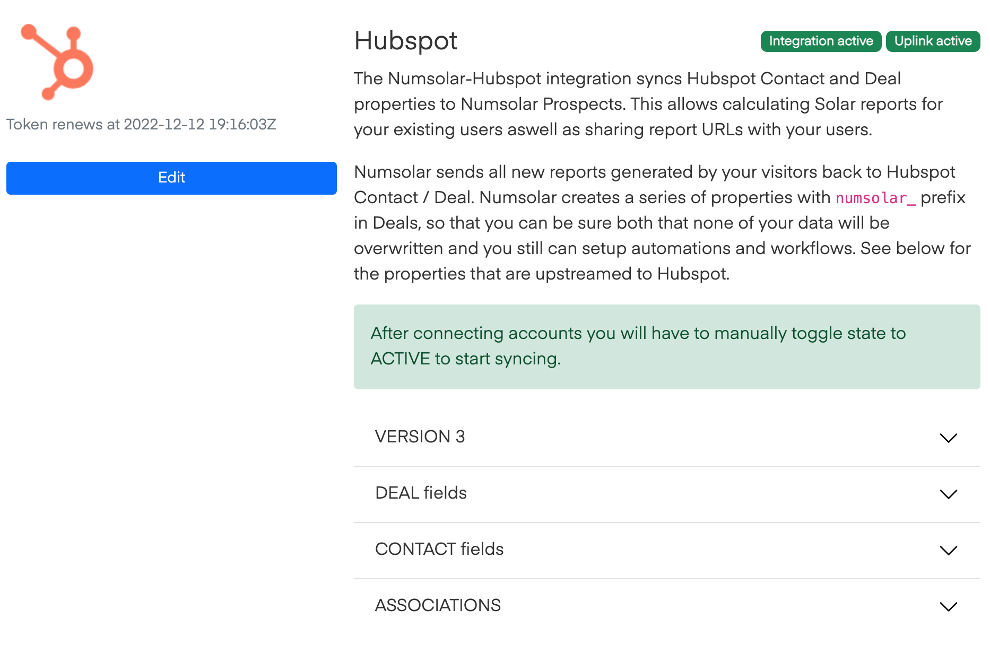Click the green manual toggle notice
The width and height of the screenshot is (990, 662).
667,347
